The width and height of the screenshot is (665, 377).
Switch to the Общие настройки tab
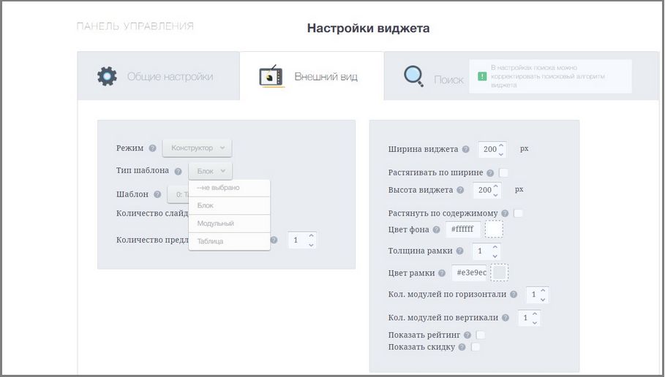pos(159,76)
